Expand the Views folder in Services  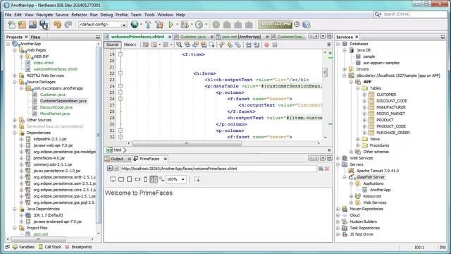[358, 139]
